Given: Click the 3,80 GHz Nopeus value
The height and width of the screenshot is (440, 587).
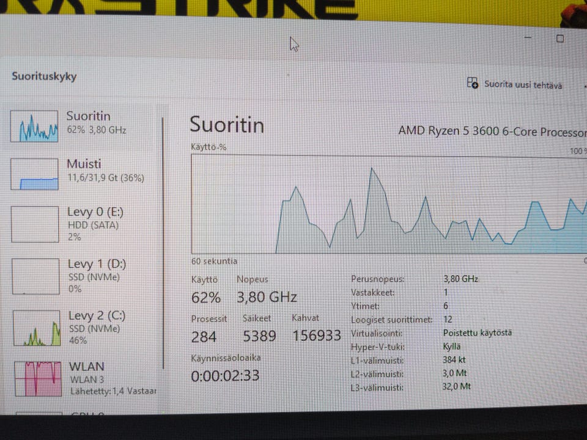Looking at the screenshot, I should 267,297.
